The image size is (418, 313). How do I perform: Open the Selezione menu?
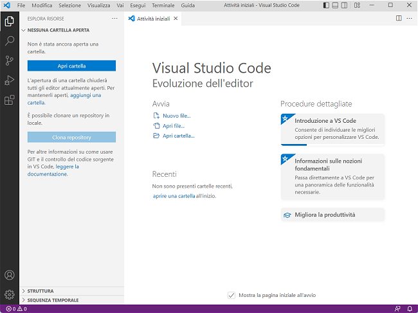pyautogui.click(x=70, y=5)
